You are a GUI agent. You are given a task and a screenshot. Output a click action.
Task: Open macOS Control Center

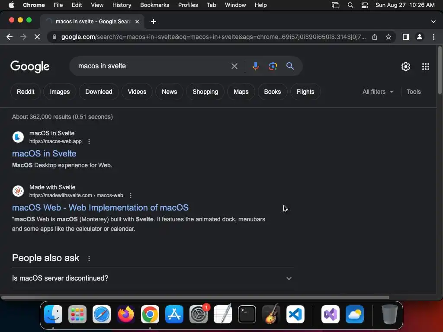(x=364, y=5)
